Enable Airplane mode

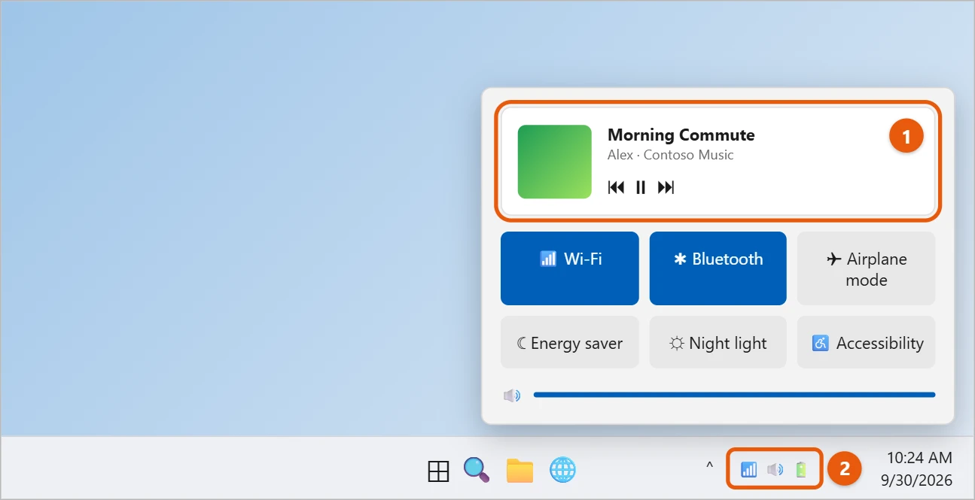click(x=866, y=268)
